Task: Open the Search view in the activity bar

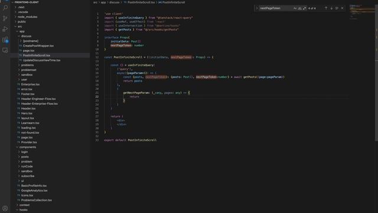Action: tap(5, 8)
